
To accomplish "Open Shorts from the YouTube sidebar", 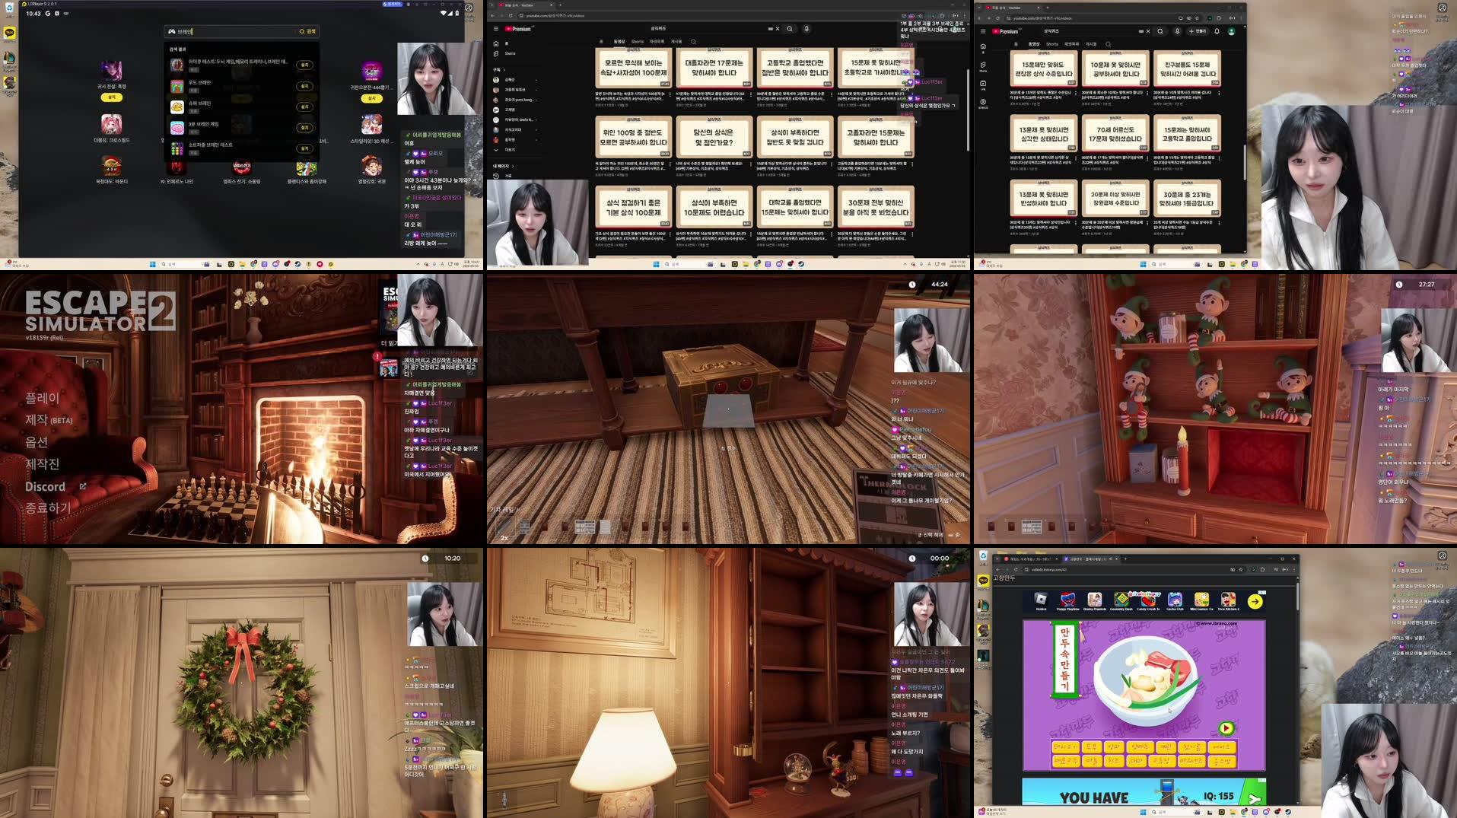I will click(x=508, y=54).
